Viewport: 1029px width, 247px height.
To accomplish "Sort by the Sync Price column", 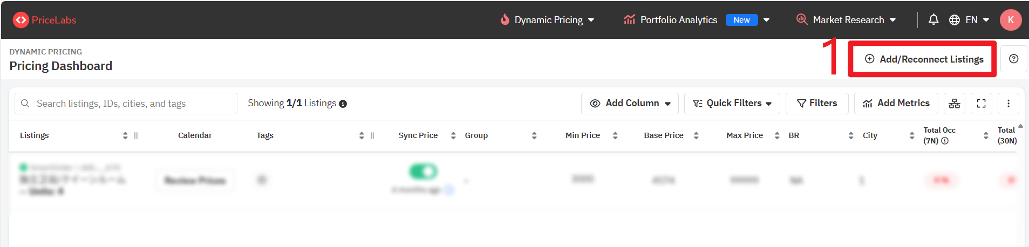I will 453,135.
